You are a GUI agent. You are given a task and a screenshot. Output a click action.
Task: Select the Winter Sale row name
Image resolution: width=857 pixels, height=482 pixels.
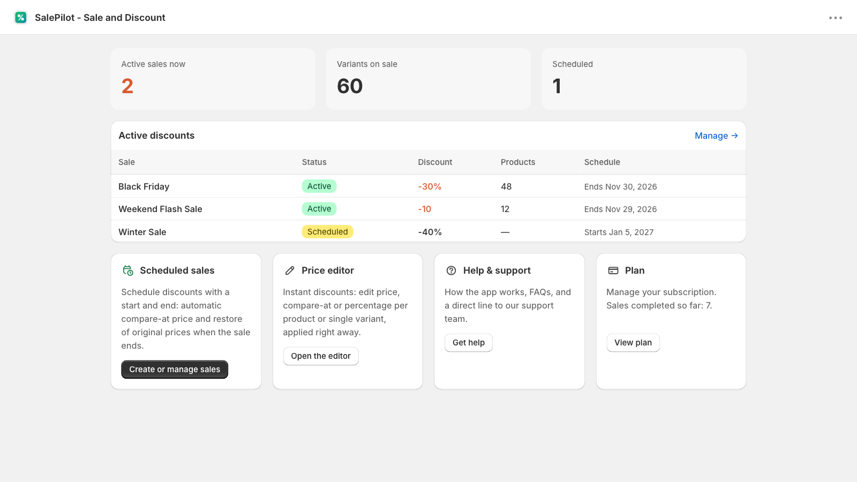pyautogui.click(x=142, y=232)
